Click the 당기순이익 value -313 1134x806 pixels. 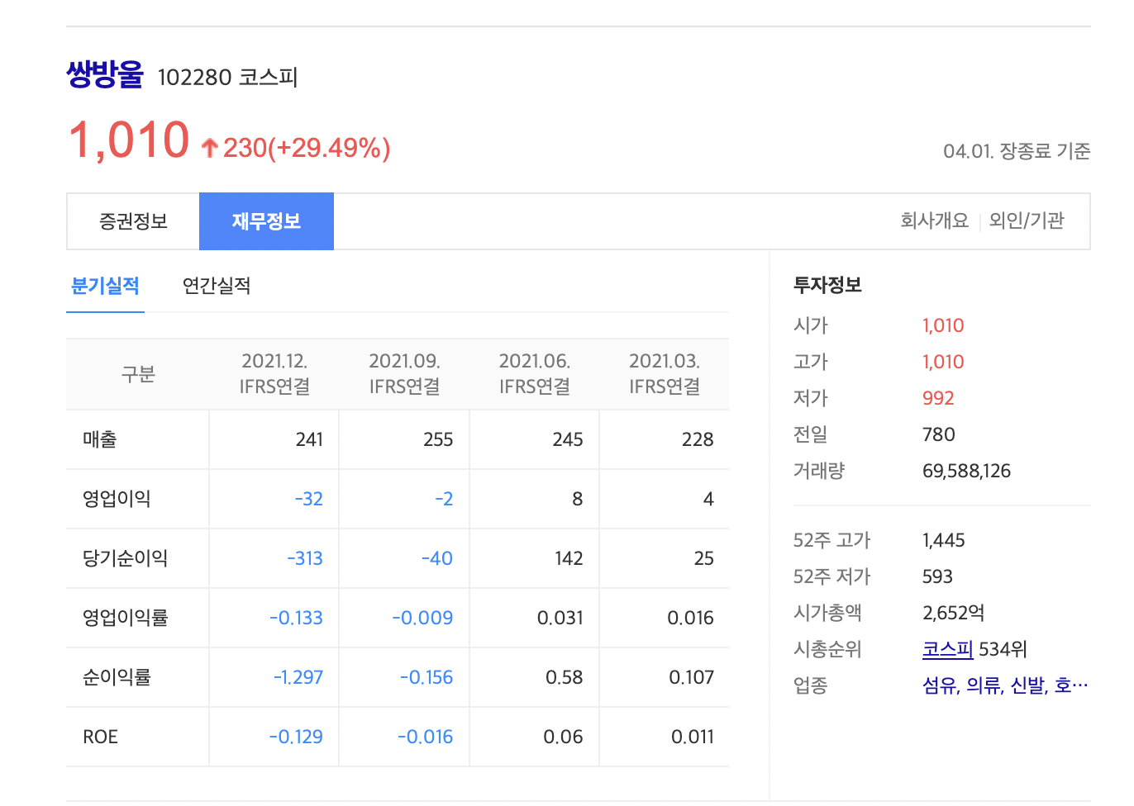[x=305, y=558]
